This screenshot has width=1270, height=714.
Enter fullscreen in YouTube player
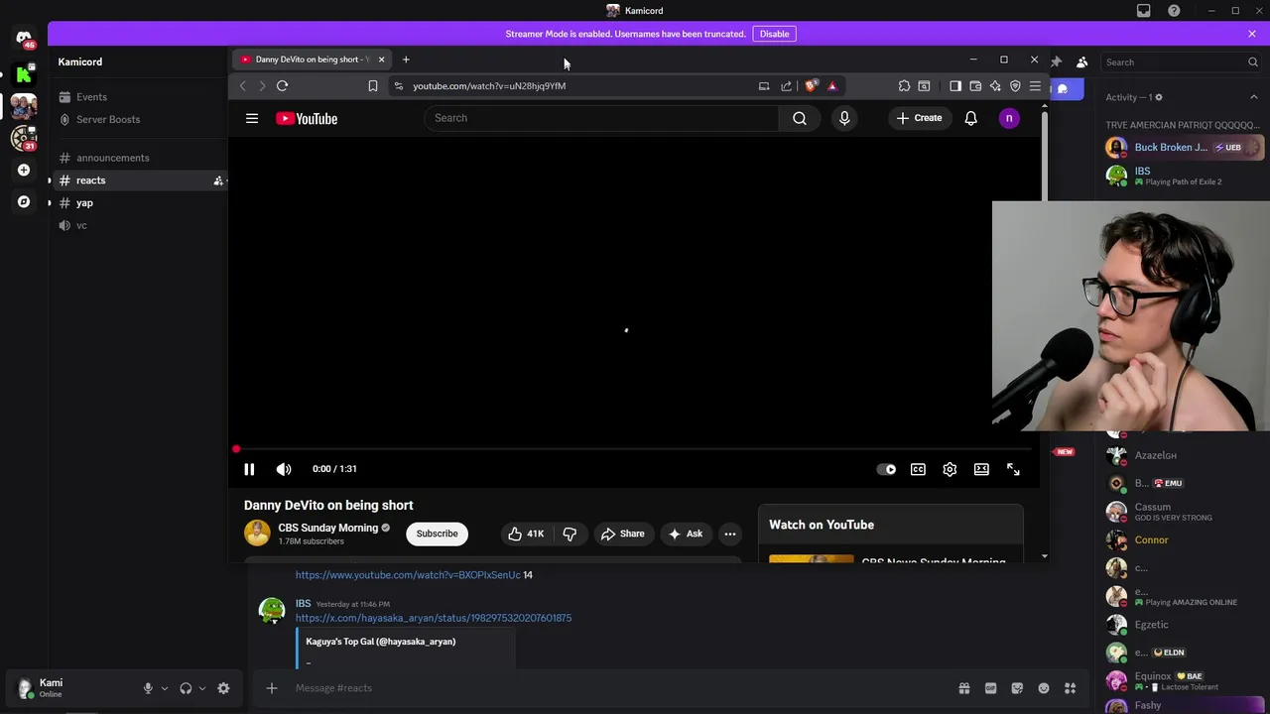tap(1013, 469)
